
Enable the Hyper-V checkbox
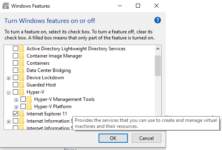point(15,92)
